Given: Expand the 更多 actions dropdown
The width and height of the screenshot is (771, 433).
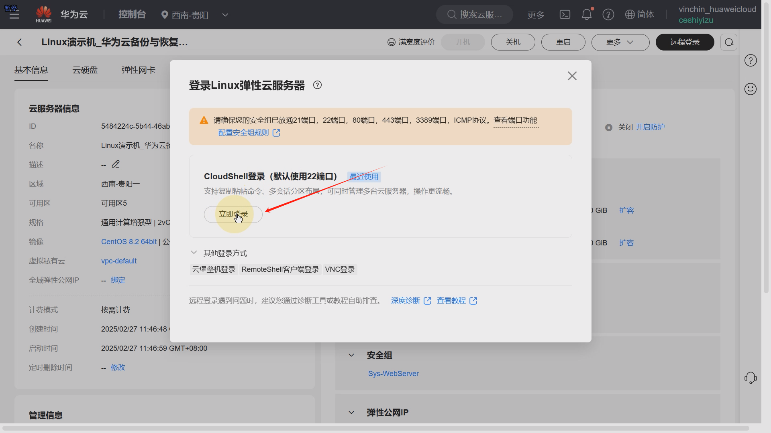Looking at the screenshot, I should click(x=620, y=42).
